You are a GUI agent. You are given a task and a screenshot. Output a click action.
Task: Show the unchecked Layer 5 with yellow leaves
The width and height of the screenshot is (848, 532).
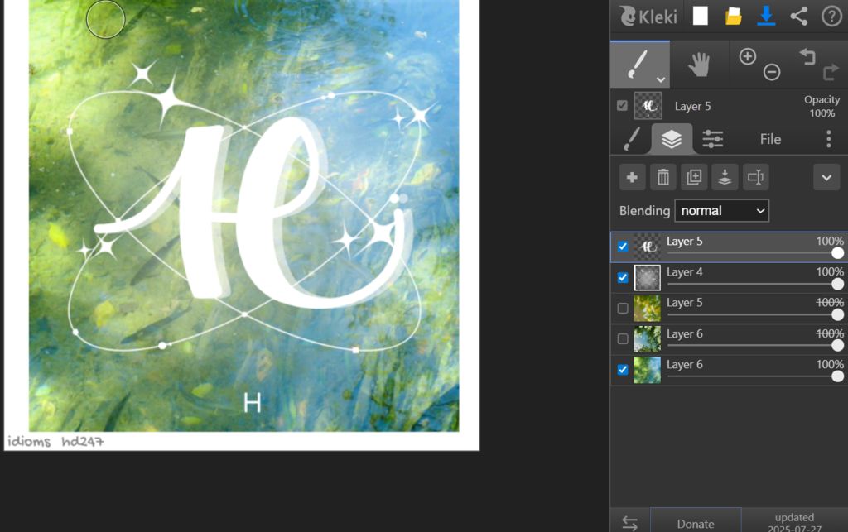pos(623,308)
